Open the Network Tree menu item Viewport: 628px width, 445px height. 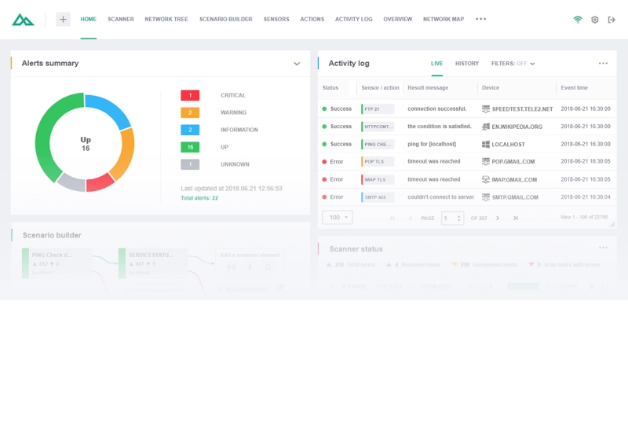point(166,19)
